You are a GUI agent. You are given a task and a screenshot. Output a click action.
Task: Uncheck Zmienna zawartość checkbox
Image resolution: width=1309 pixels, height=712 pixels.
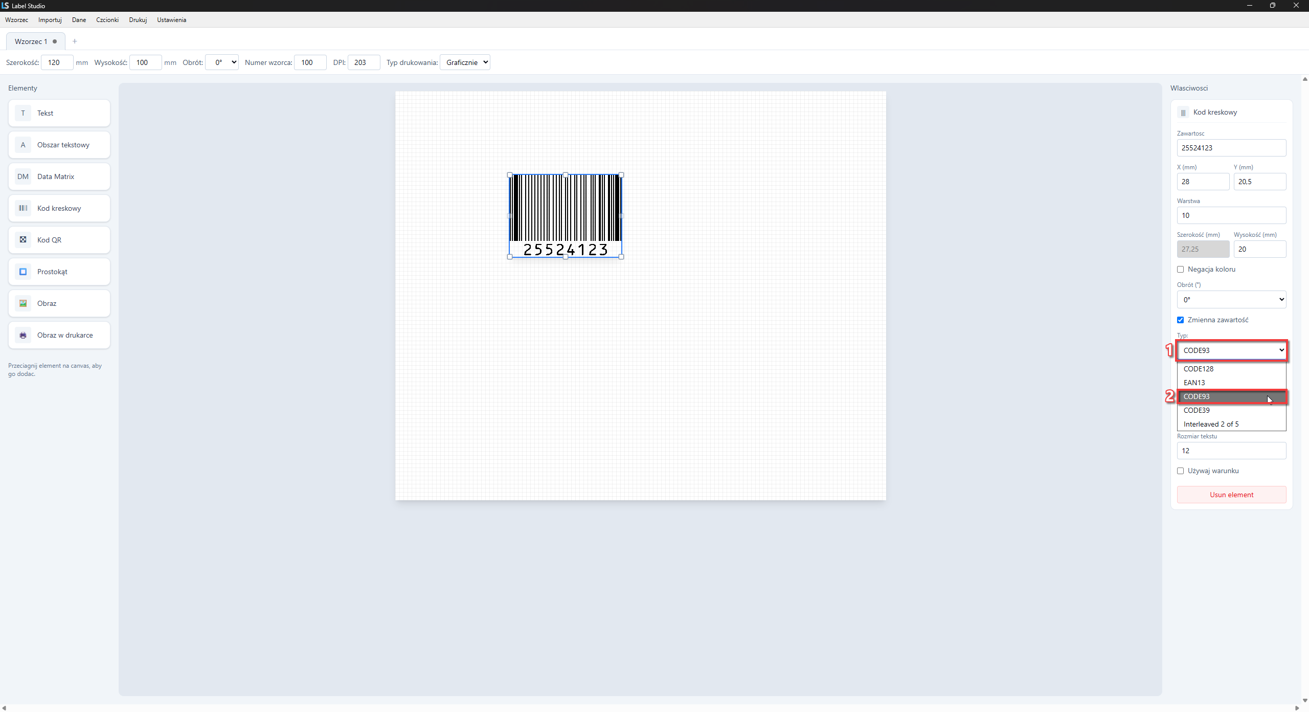pos(1181,320)
